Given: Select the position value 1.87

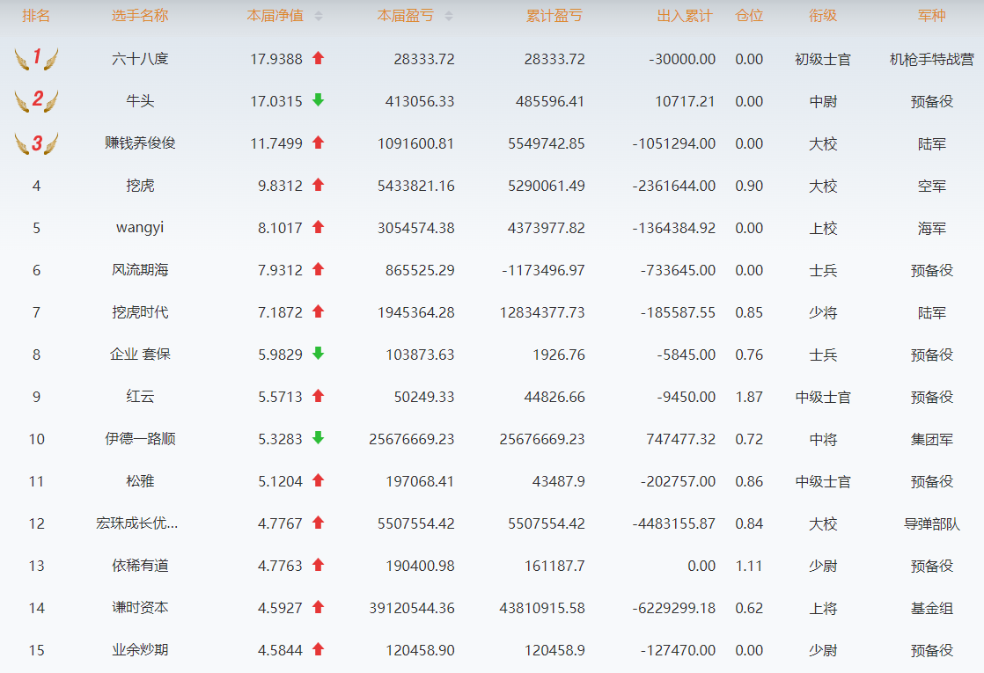Looking at the screenshot, I should click(x=749, y=397).
